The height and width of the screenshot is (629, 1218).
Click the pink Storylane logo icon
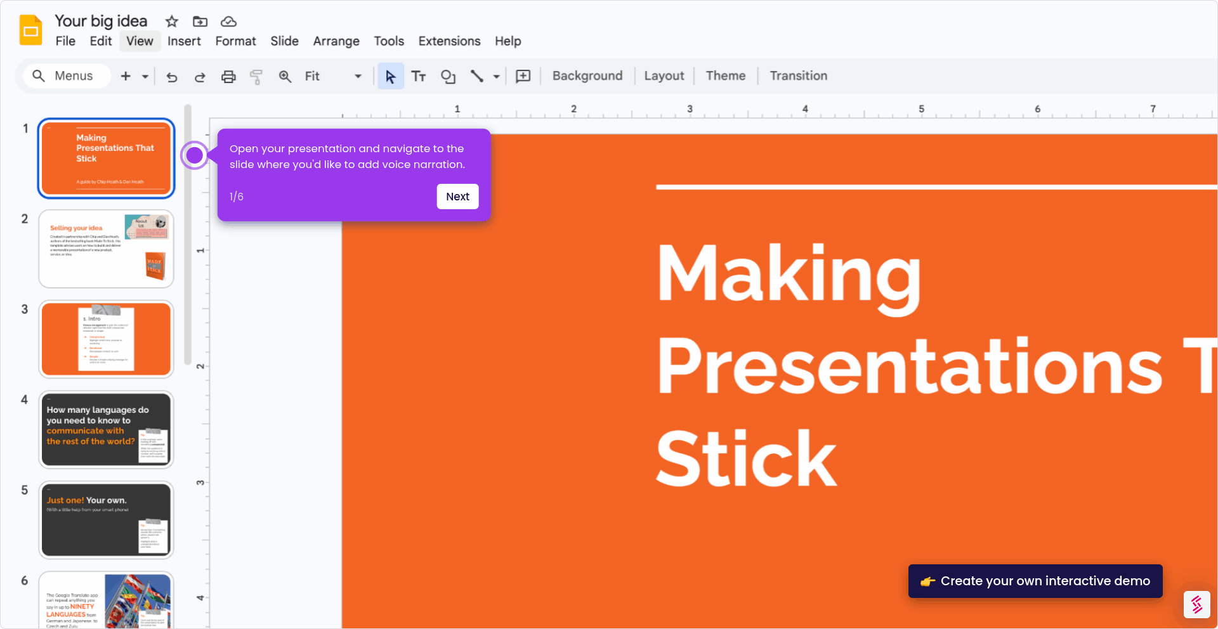pyautogui.click(x=1196, y=604)
